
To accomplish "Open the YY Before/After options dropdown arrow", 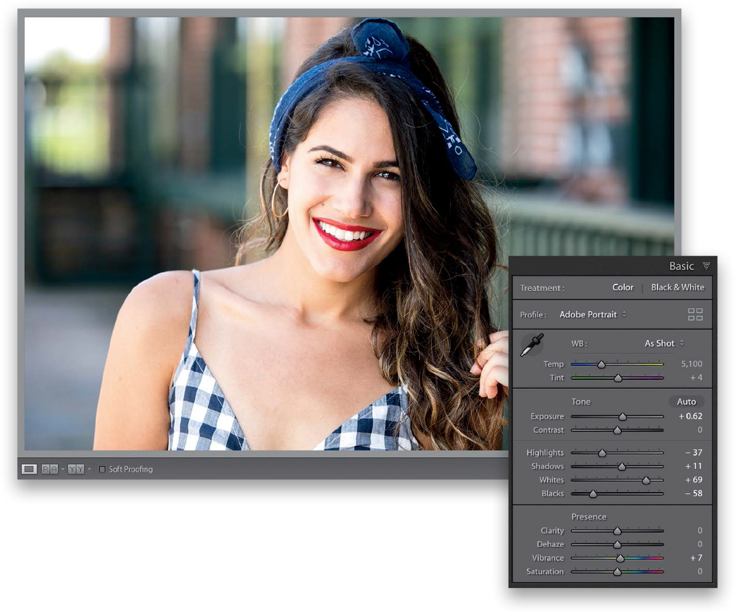I will [x=89, y=469].
